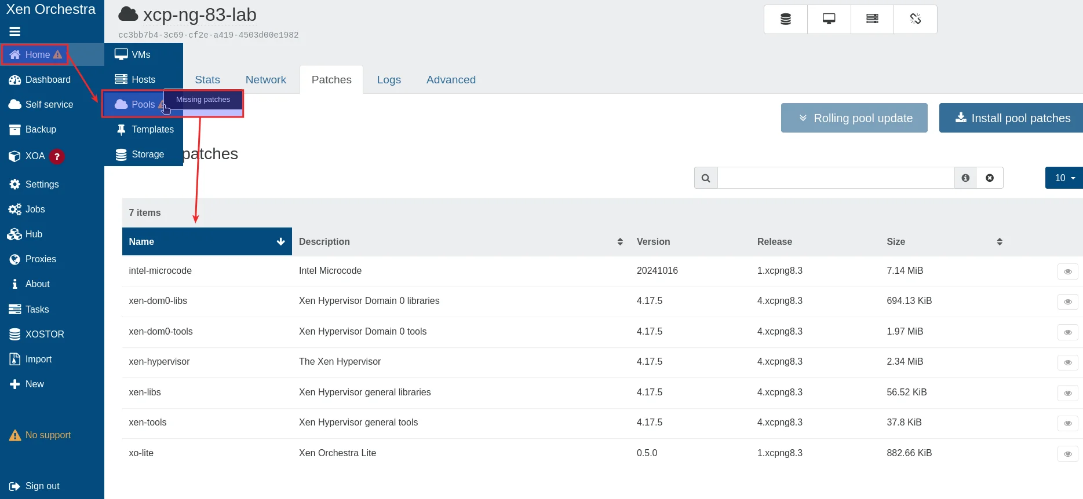Screen dimensions: 1083x499
Task: Click the search magnifier icon
Action: click(x=706, y=178)
